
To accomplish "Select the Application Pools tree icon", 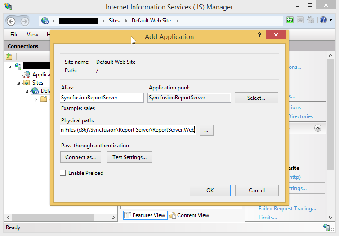I will [x=27, y=75].
